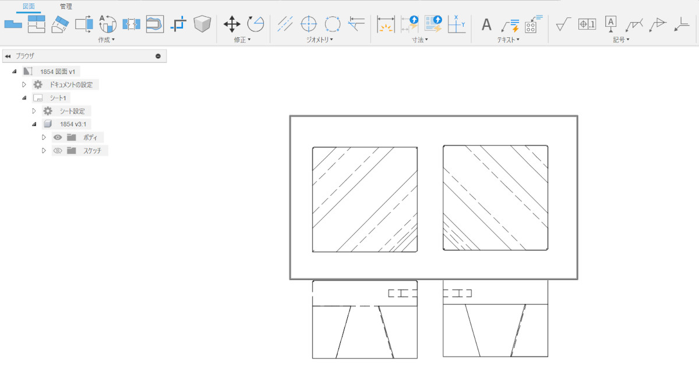Image resolution: width=699 pixels, height=367 pixels.
Task: Activate the Move tool
Action: tap(232, 24)
